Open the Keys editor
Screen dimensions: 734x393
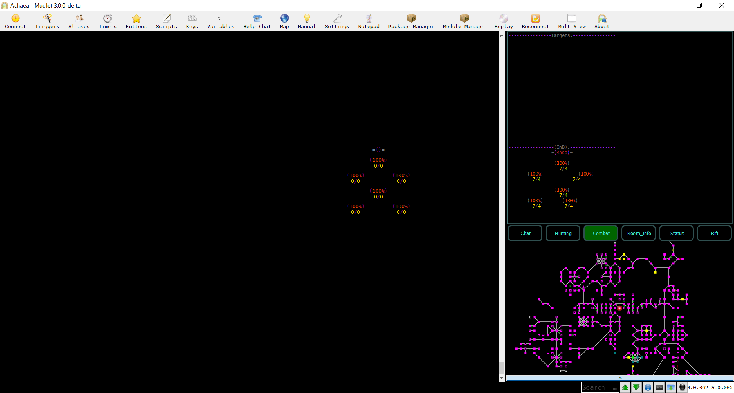192,21
